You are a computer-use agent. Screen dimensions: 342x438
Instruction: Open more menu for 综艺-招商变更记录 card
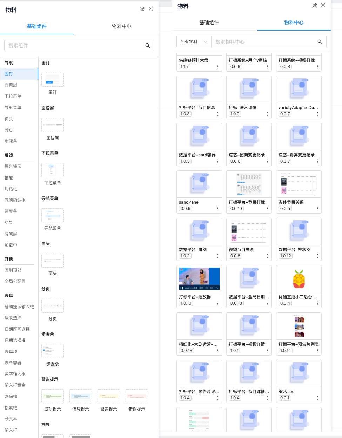pos(268,161)
